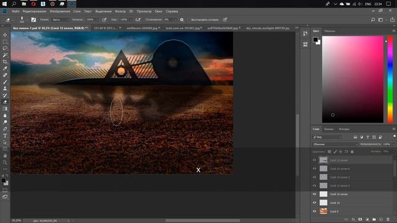Add a layer mask at Layers panel bottom
Viewport: 397px width, 223px height.
coord(360,219)
